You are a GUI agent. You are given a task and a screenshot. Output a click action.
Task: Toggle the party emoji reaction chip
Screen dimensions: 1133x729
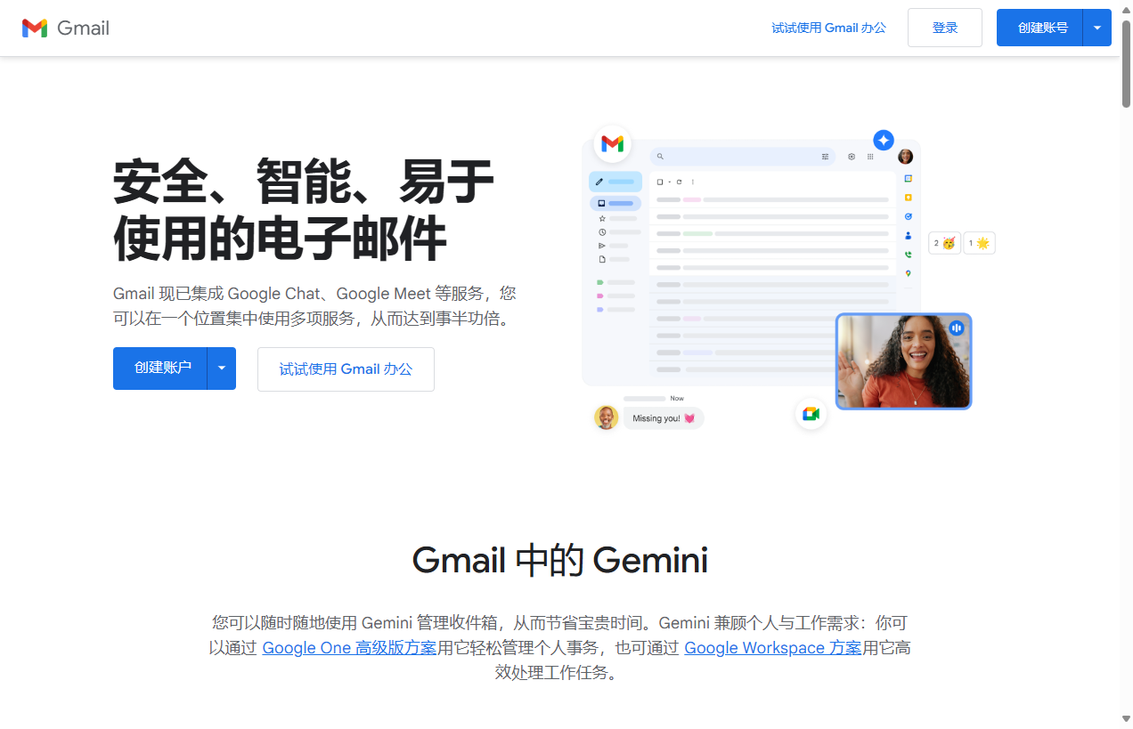click(x=944, y=242)
